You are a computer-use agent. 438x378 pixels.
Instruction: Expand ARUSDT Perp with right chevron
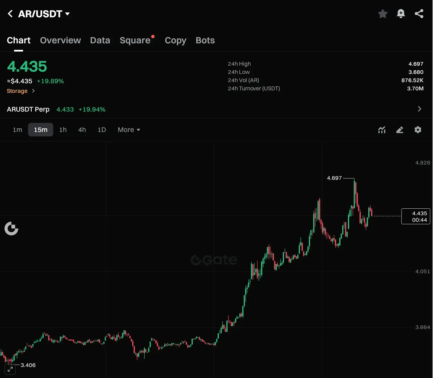click(419, 109)
